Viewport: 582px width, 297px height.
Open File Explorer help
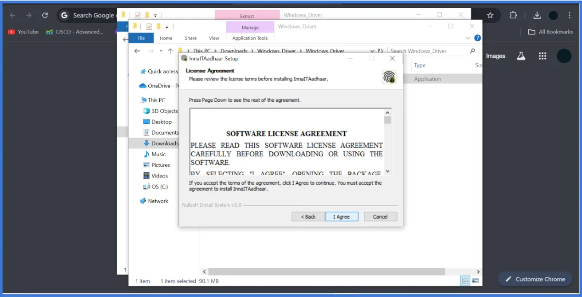point(477,38)
